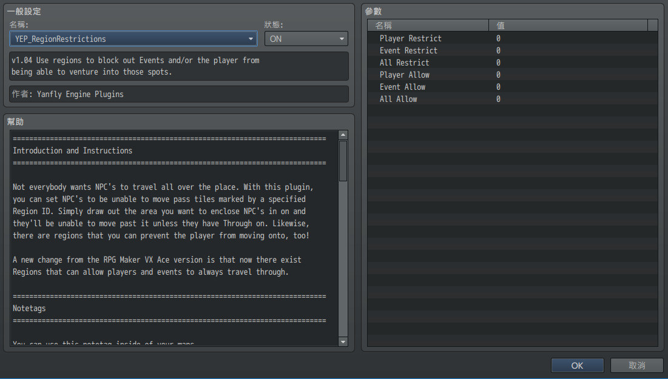Click the help scrollbar down arrow
Image resolution: width=668 pixels, height=379 pixels.
(x=343, y=342)
